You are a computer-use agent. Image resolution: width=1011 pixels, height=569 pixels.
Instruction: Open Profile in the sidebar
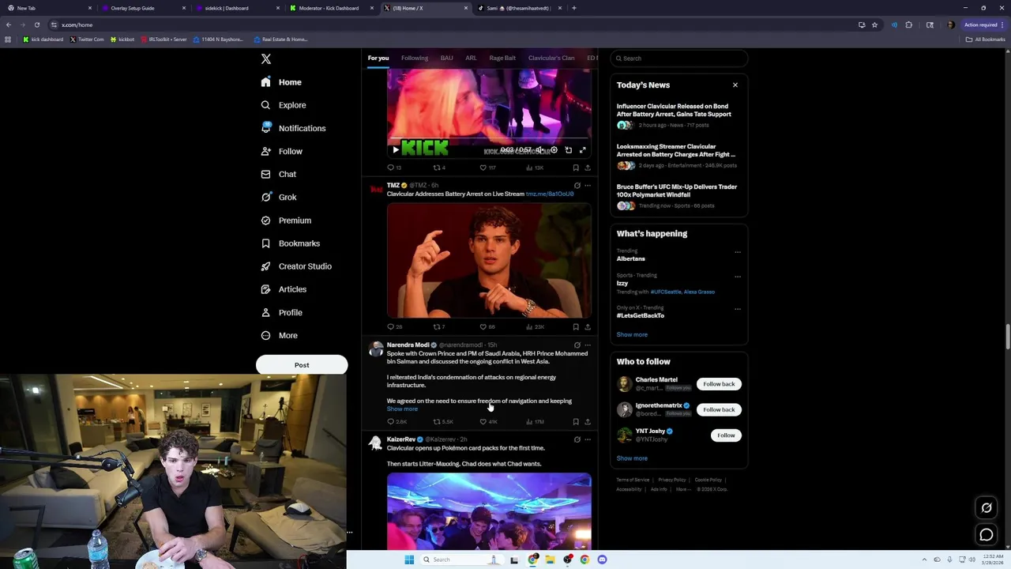point(281,312)
